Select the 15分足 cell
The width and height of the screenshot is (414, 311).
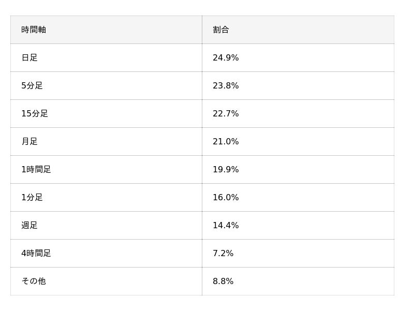tap(35, 114)
